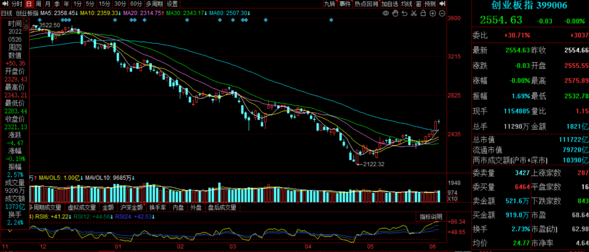Open 指标说明 indicator description
The image size is (589, 252).
tap(431, 217)
